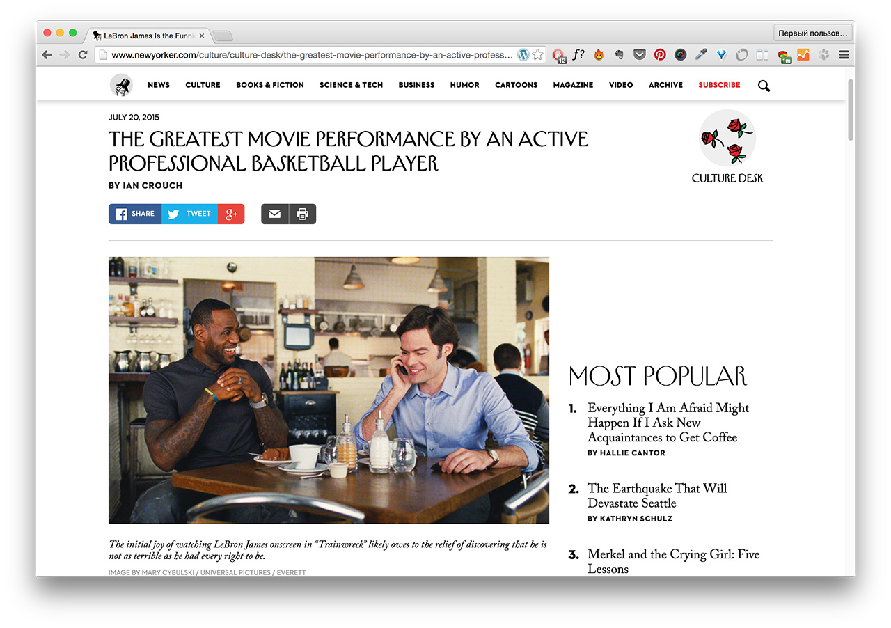This screenshot has height=628, width=891.
Task: Open the News section
Action: pyautogui.click(x=159, y=85)
